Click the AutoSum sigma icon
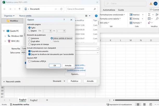Screen dimensions: 159x106 point(149,15)
